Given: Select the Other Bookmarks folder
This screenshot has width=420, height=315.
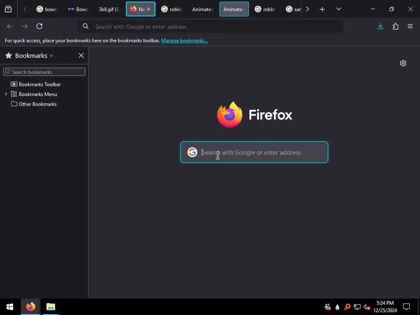Looking at the screenshot, I should pos(37,104).
